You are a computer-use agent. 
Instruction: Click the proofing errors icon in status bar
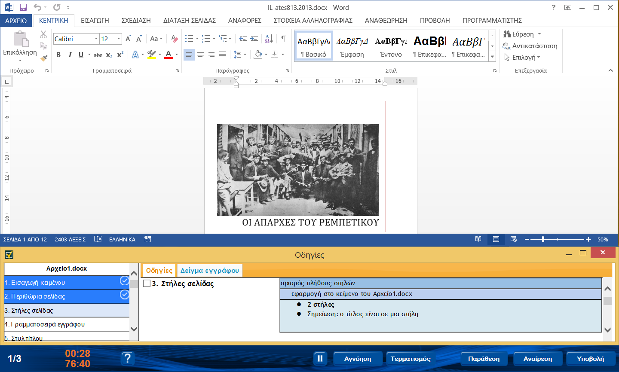click(98, 239)
